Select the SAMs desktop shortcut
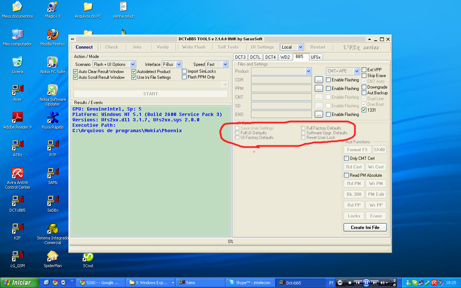 click(x=53, y=176)
